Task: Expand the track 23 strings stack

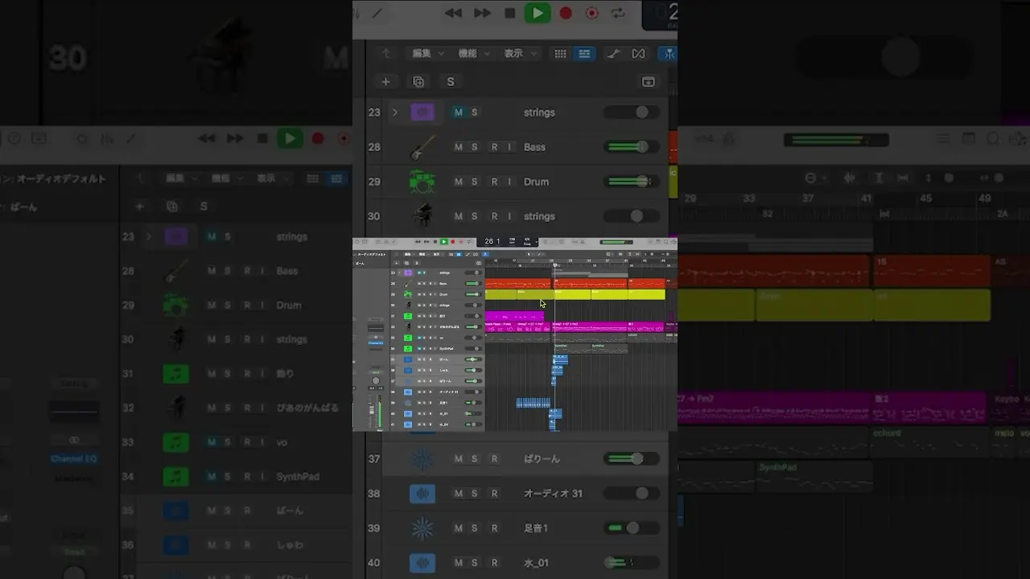Action: (394, 113)
